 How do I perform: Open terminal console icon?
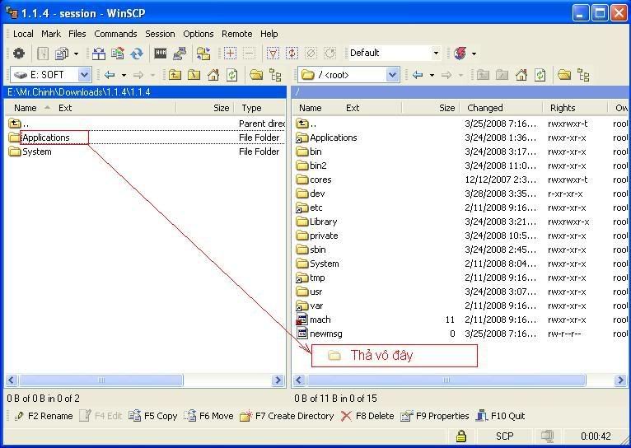(161, 54)
